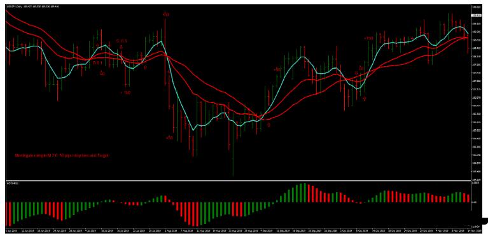
Task: Click the '+50' label left of September rally
Action: 277,70
